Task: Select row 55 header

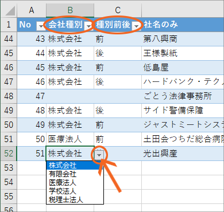Action: click(9, 197)
